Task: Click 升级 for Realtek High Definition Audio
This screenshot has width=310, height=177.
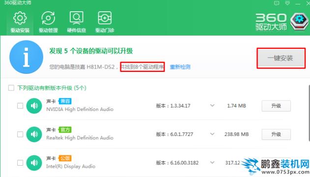Action: (276, 134)
